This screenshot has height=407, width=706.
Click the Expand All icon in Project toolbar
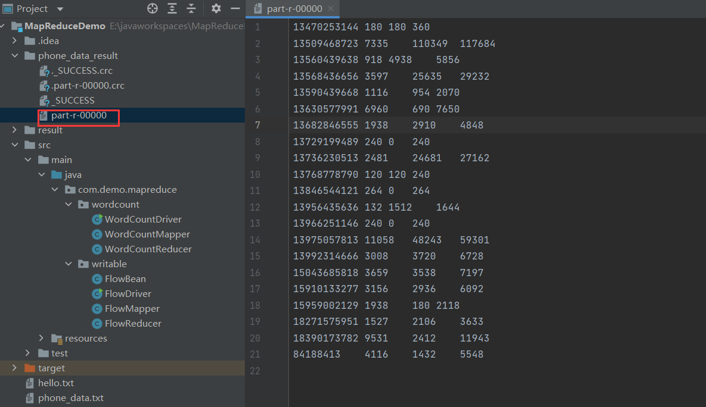(172, 8)
